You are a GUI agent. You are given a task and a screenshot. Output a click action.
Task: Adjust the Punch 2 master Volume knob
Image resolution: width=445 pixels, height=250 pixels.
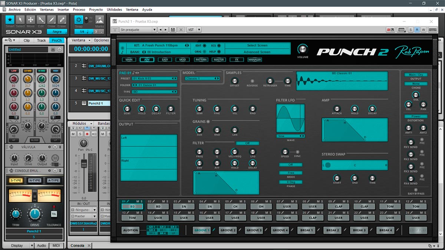(303, 49)
